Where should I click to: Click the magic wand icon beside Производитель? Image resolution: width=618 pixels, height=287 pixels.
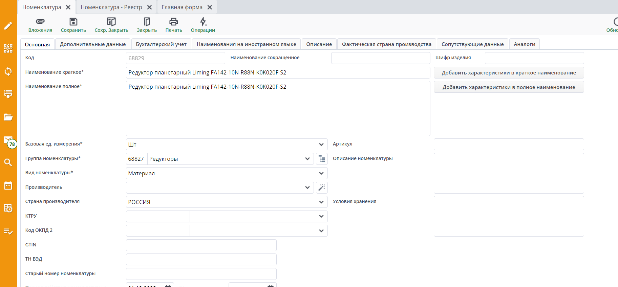click(322, 187)
